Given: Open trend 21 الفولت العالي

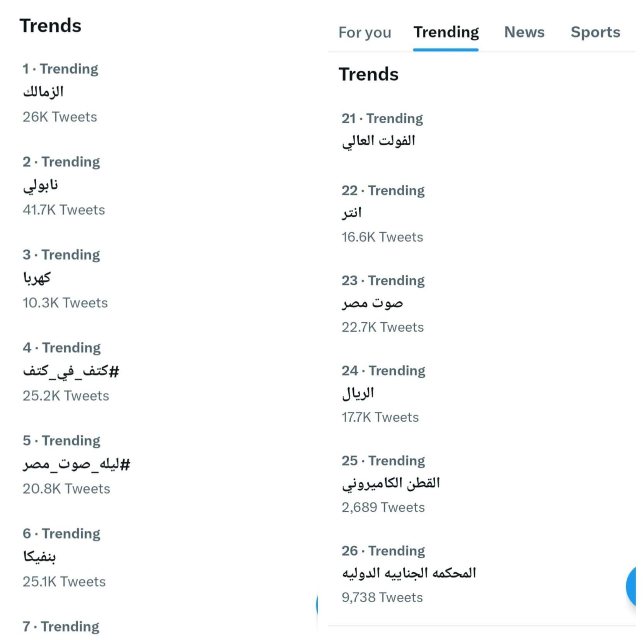Looking at the screenshot, I should 482,131.
